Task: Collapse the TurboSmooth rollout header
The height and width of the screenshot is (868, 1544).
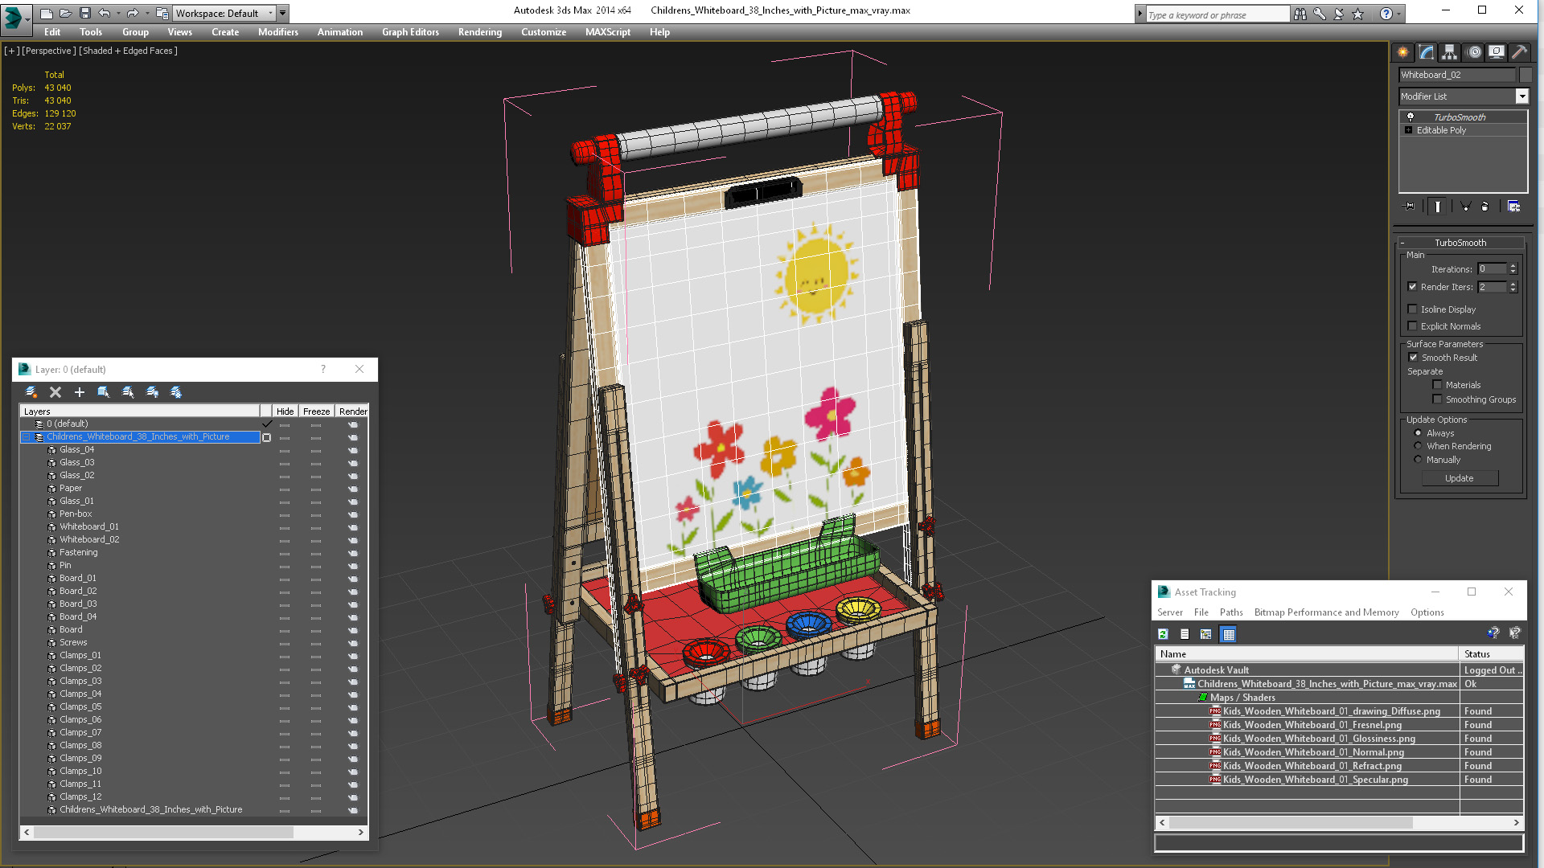Action: tap(1460, 243)
